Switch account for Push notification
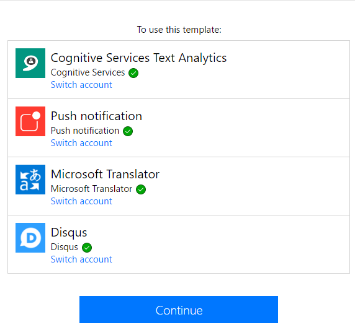 coord(81,143)
